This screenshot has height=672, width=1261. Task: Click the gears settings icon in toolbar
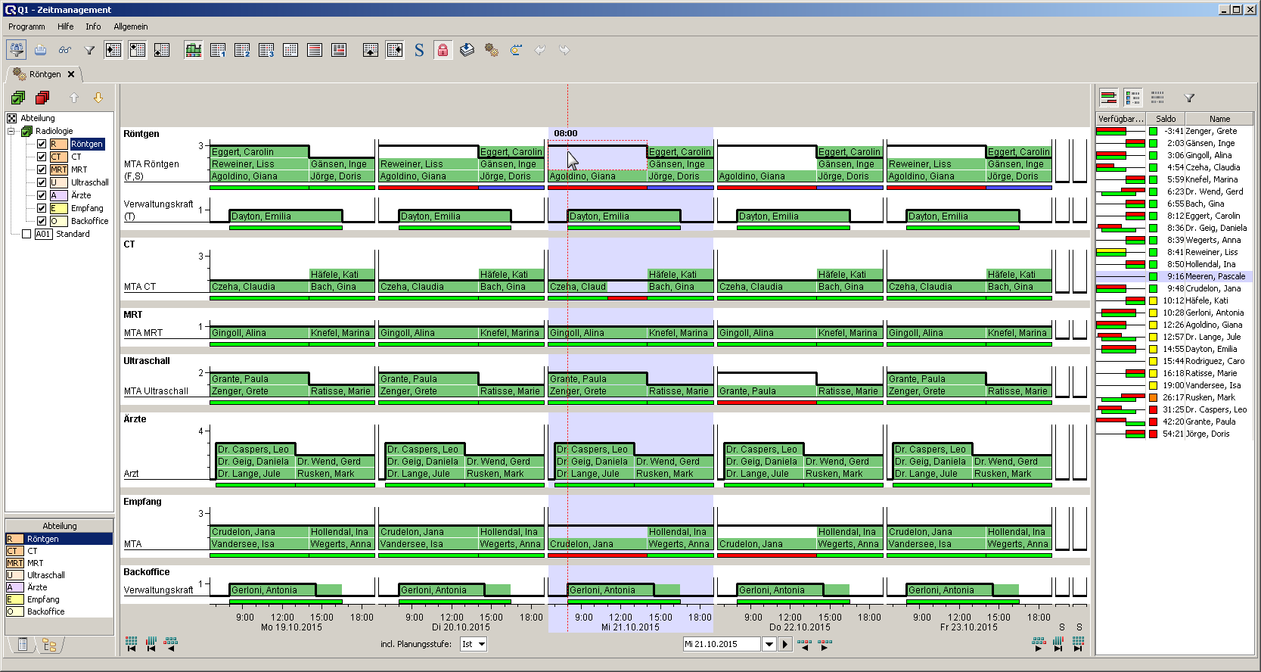coord(492,51)
